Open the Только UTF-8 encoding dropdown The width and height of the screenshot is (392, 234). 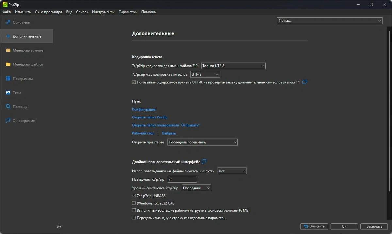(233, 66)
